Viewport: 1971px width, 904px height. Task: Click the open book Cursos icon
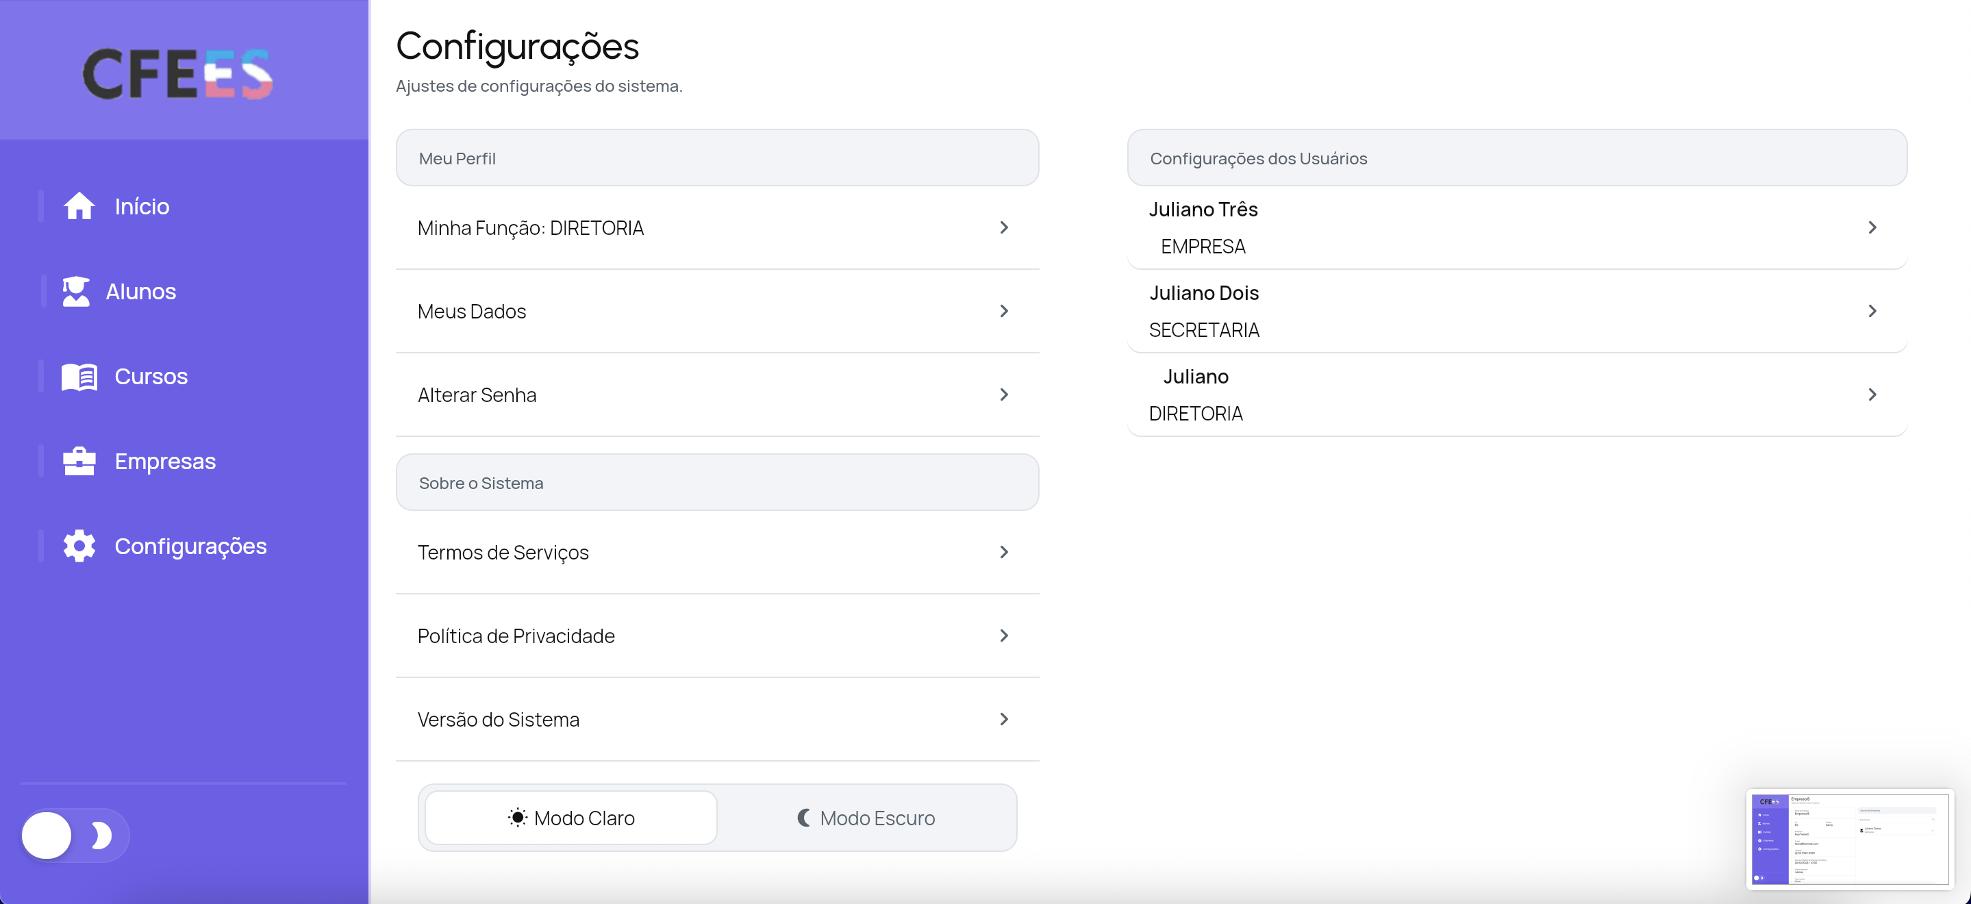pos(79,377)
